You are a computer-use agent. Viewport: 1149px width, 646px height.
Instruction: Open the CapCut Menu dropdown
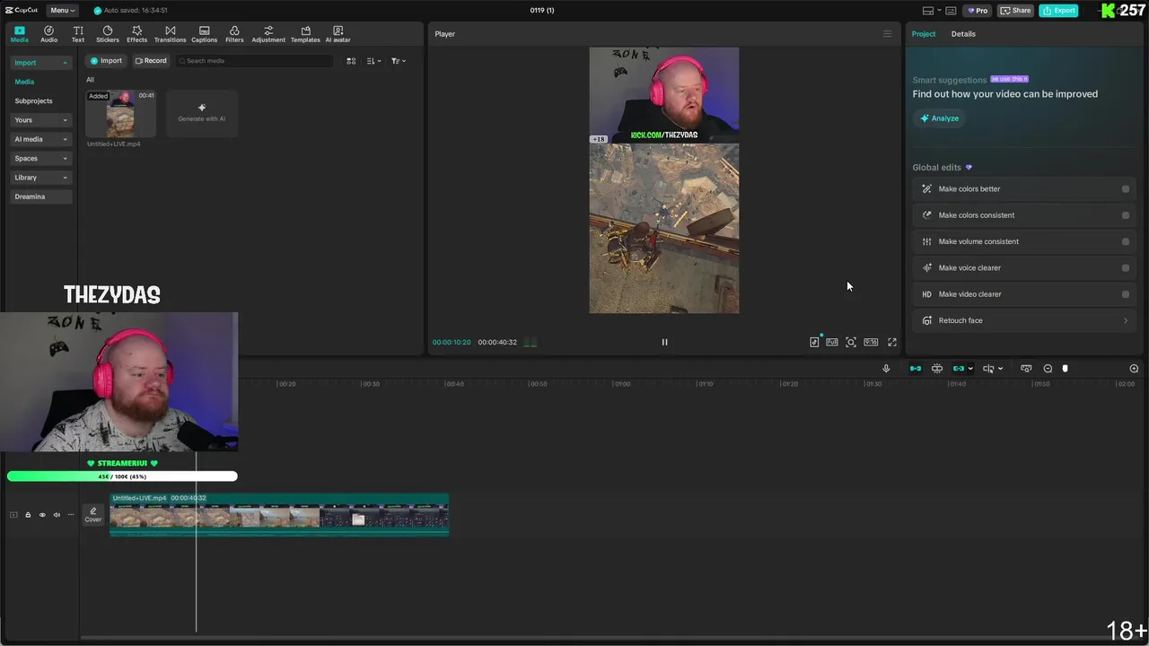pos(62,11)
